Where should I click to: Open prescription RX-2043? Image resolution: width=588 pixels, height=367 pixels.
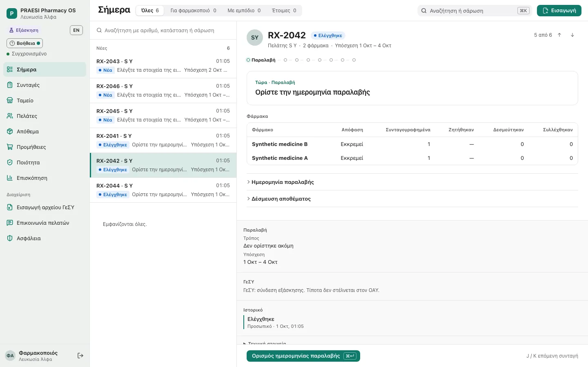coord(163,66)
